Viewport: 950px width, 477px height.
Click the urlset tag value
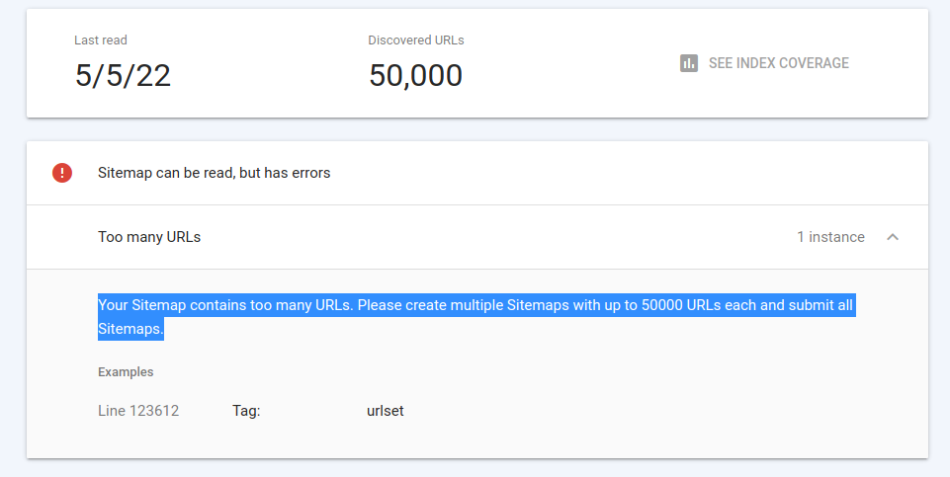(385, 411)
